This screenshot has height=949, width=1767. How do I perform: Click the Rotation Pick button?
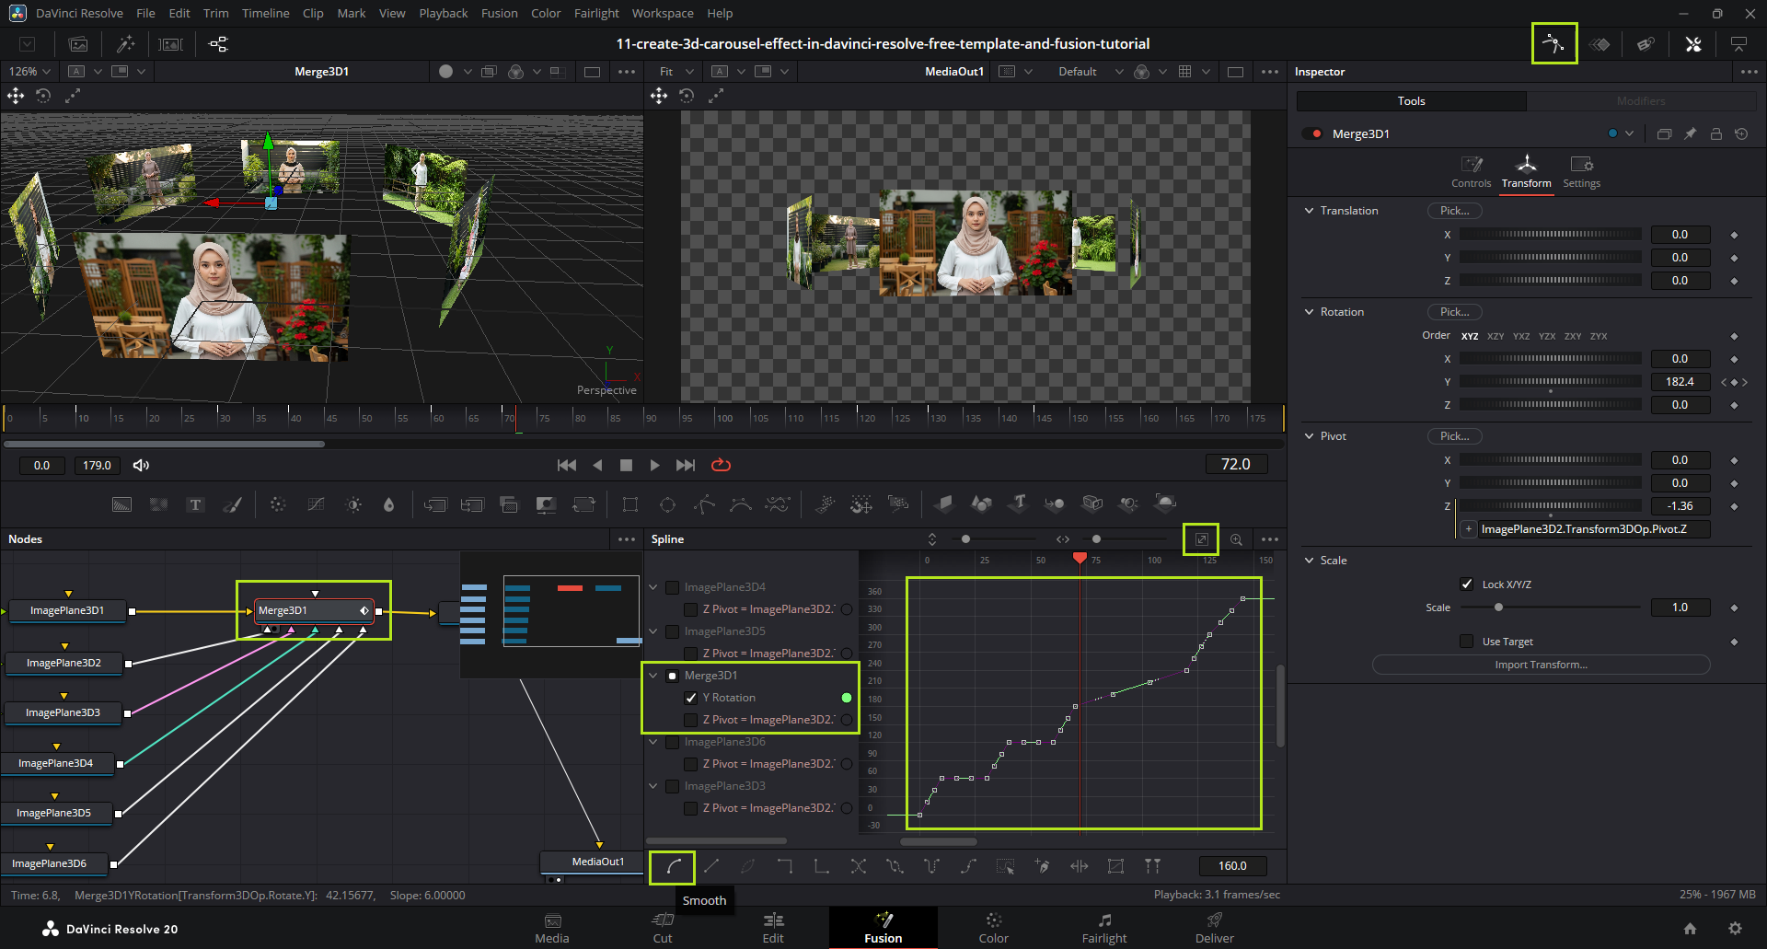click(x=1454, y=312)
